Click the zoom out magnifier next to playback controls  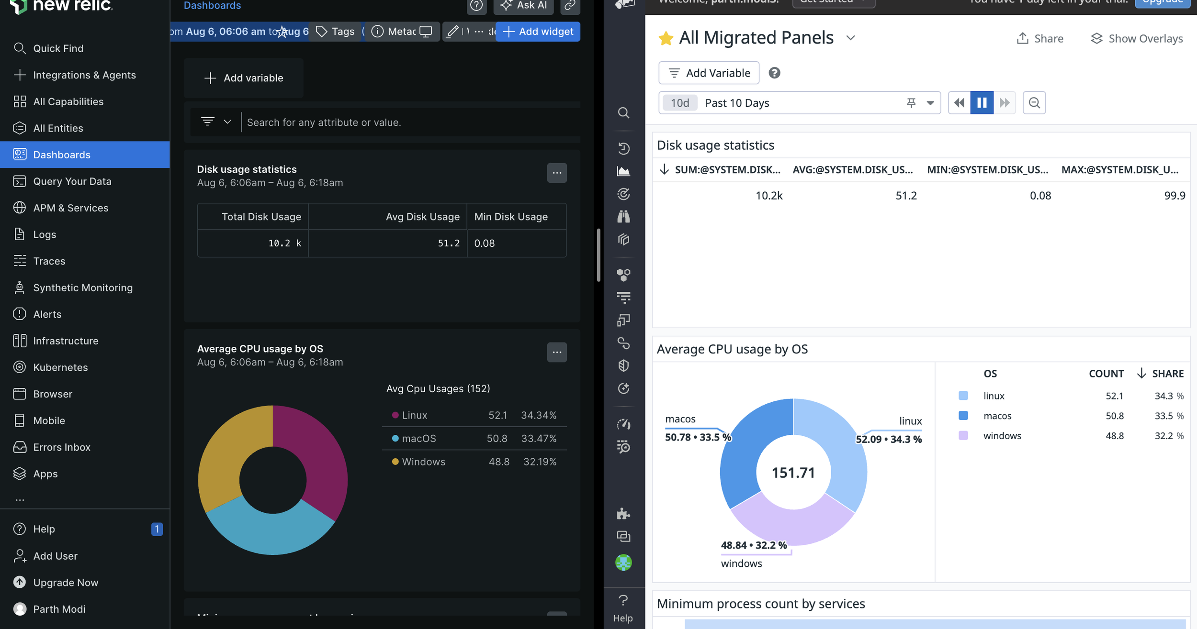1034,103
